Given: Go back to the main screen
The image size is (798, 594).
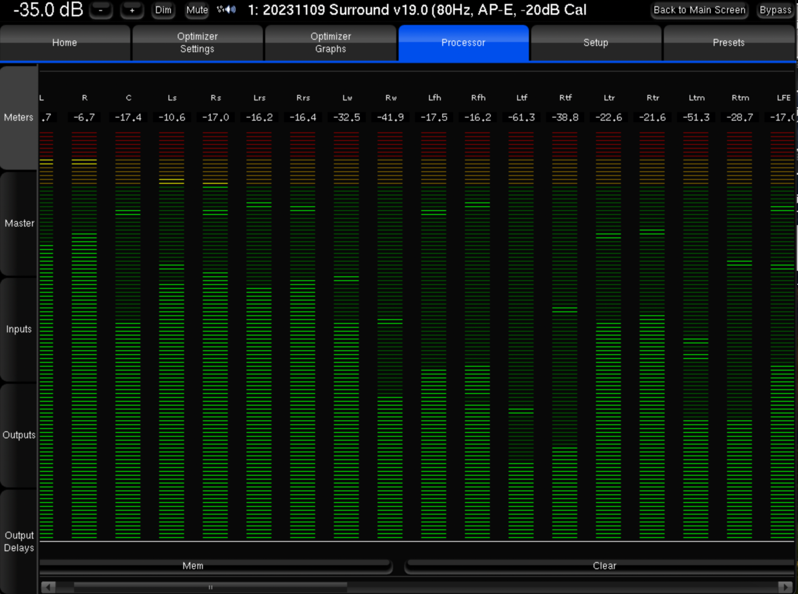Looking at the screenshot, I should (x=699, y=10).
